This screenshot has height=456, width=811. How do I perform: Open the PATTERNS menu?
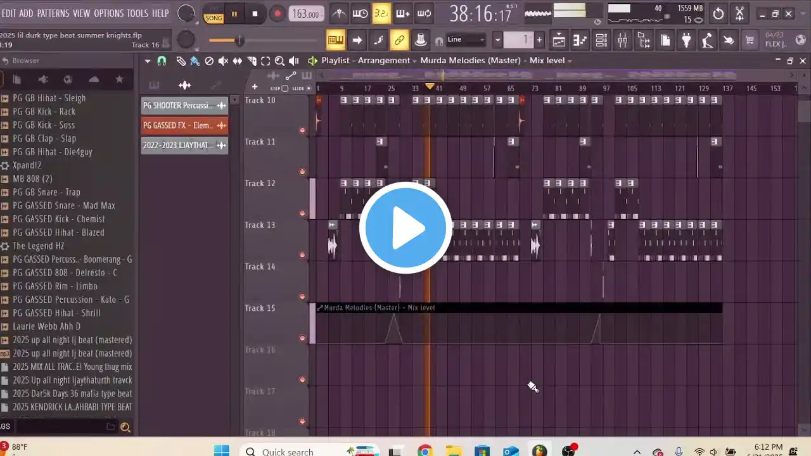click(x=53, y=13)
